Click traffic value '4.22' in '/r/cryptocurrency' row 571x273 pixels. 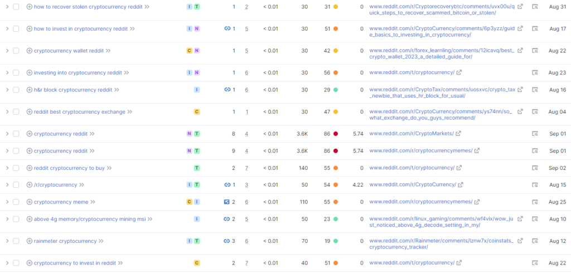[x=358, y=184]
